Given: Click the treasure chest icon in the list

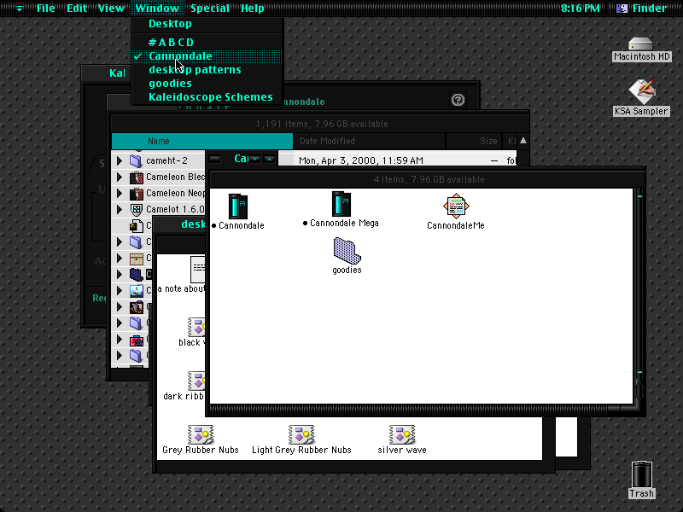Looking at the screenshot, I should (x=137, y=259).
